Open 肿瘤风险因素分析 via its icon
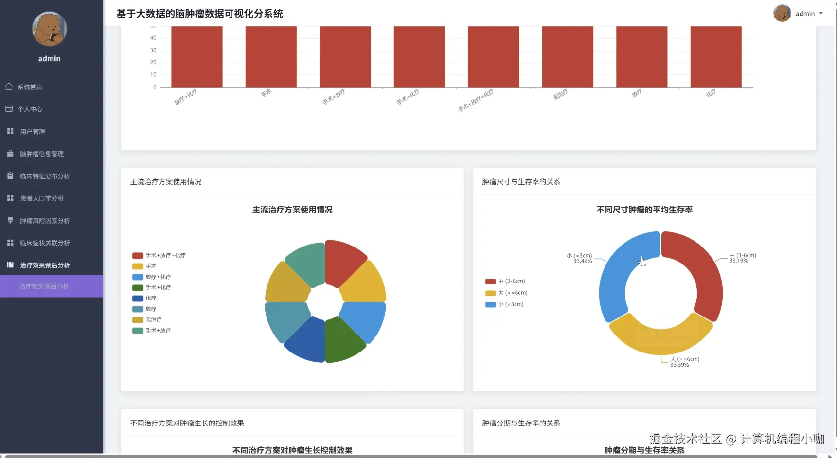 pyautogui.click(x=10, y=220)
